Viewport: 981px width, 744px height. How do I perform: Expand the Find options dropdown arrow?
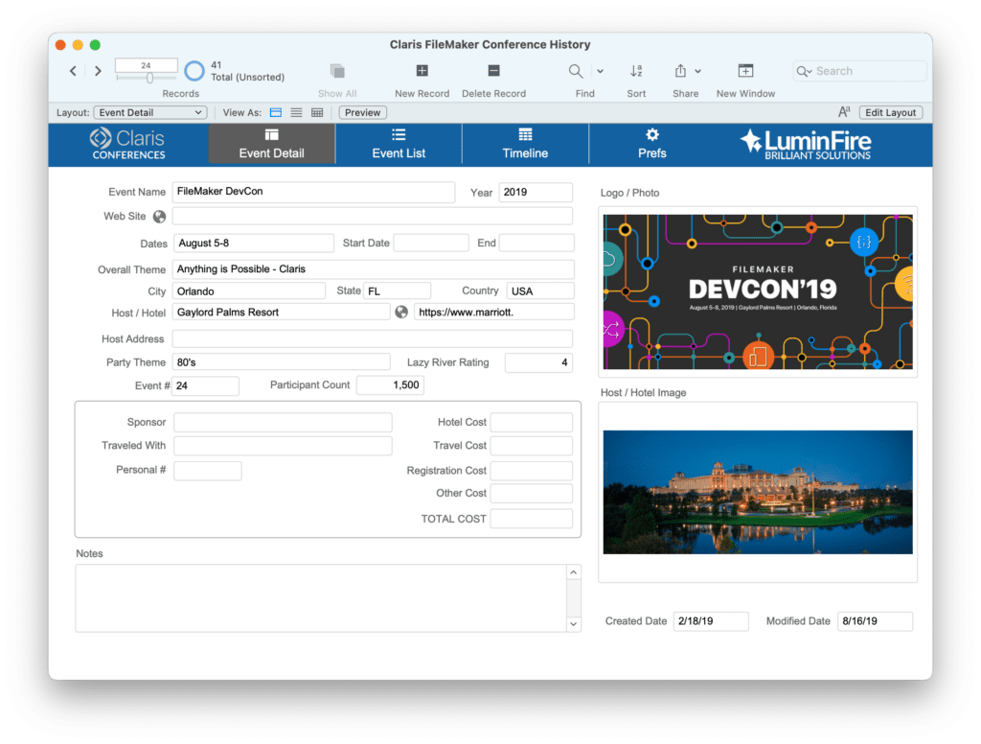(x=601, y=71)
